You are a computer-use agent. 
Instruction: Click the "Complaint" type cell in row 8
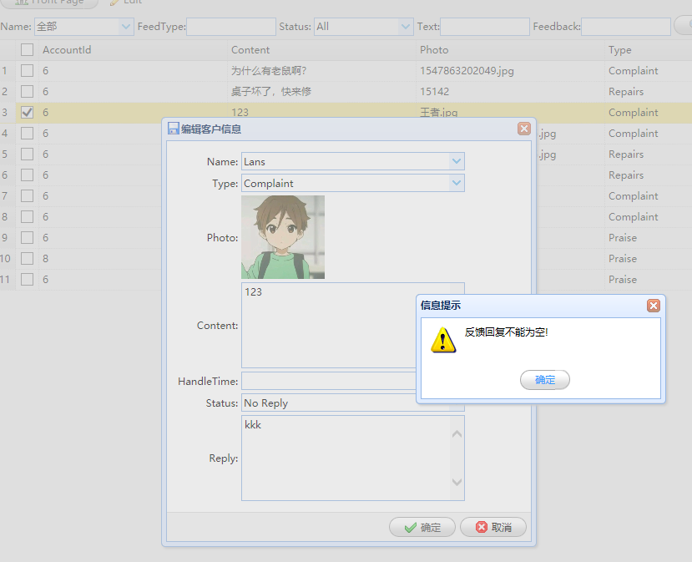click(x=634, y=217)
